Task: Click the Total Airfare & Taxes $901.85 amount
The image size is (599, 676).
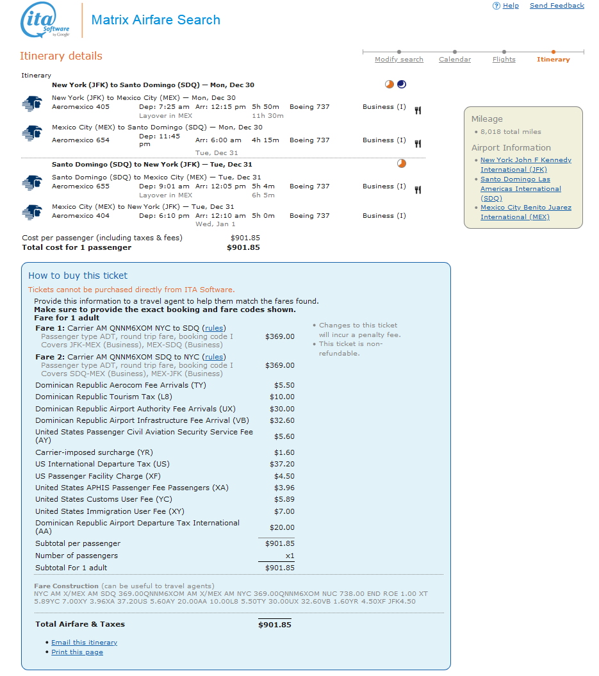Action: [275, 625]
